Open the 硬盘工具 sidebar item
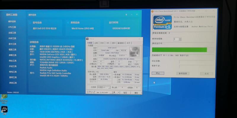 point(12,50)
